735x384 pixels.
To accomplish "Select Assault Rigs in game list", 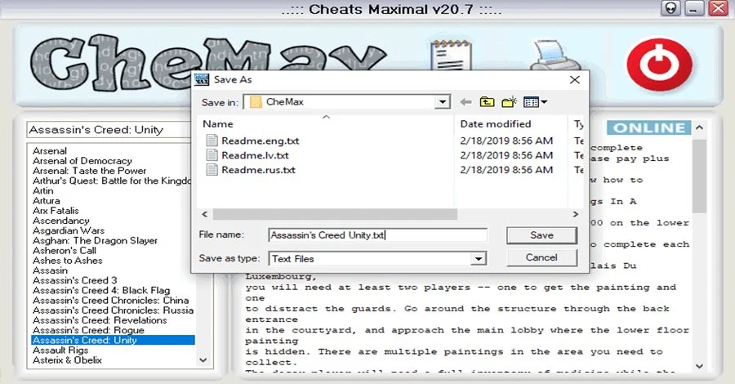I will (60, 351).
